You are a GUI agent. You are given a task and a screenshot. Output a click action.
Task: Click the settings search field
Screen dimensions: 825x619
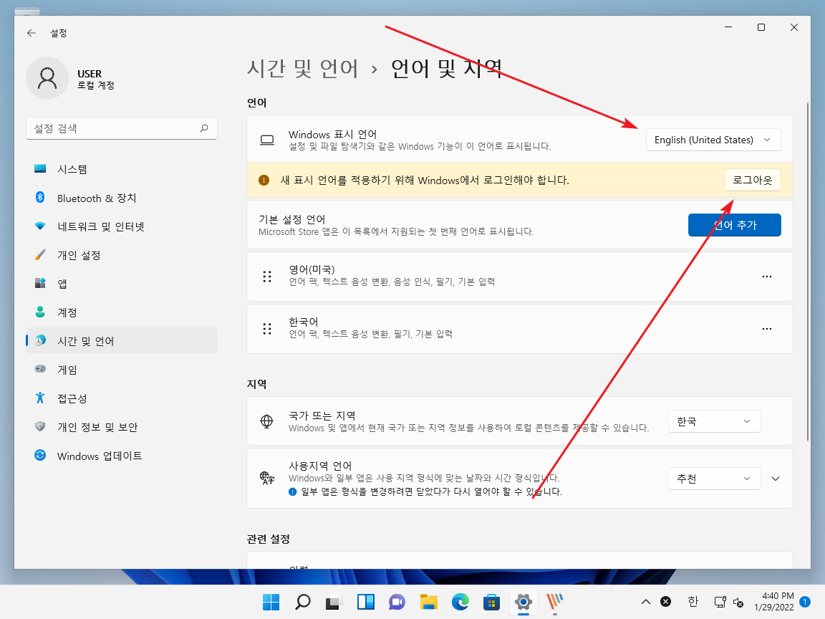pyautogui.click(x=122, y=128)
